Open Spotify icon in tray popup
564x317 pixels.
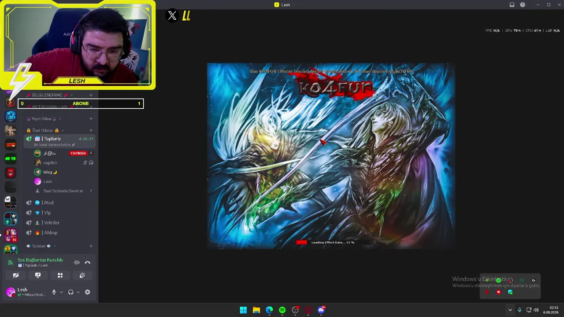pos(498,280)
